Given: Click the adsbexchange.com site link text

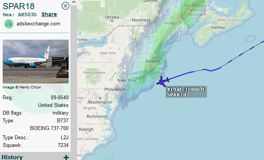Looking at the screenshot, I should [x=39, y=24].
